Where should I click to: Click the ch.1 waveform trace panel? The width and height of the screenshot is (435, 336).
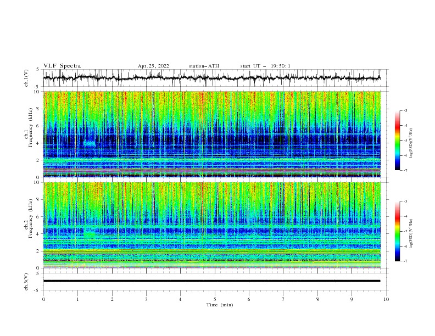(216, 78)
